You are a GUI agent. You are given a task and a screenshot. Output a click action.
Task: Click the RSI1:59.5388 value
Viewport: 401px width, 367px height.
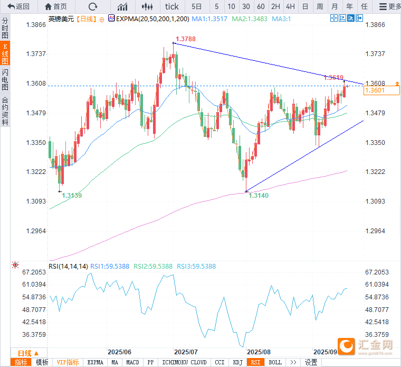point(110,267)
